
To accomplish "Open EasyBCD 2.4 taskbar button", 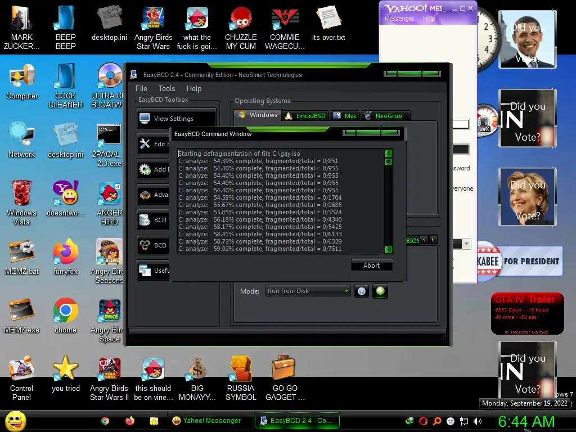I will point(297,421).
